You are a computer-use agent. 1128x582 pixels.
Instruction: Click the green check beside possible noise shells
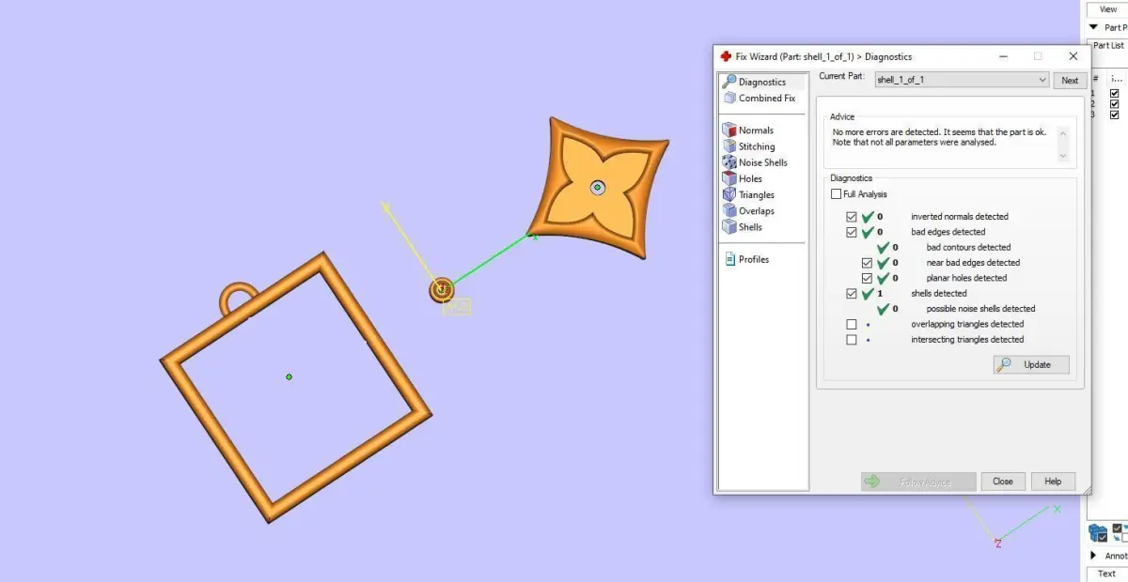(x=883, y=308)
